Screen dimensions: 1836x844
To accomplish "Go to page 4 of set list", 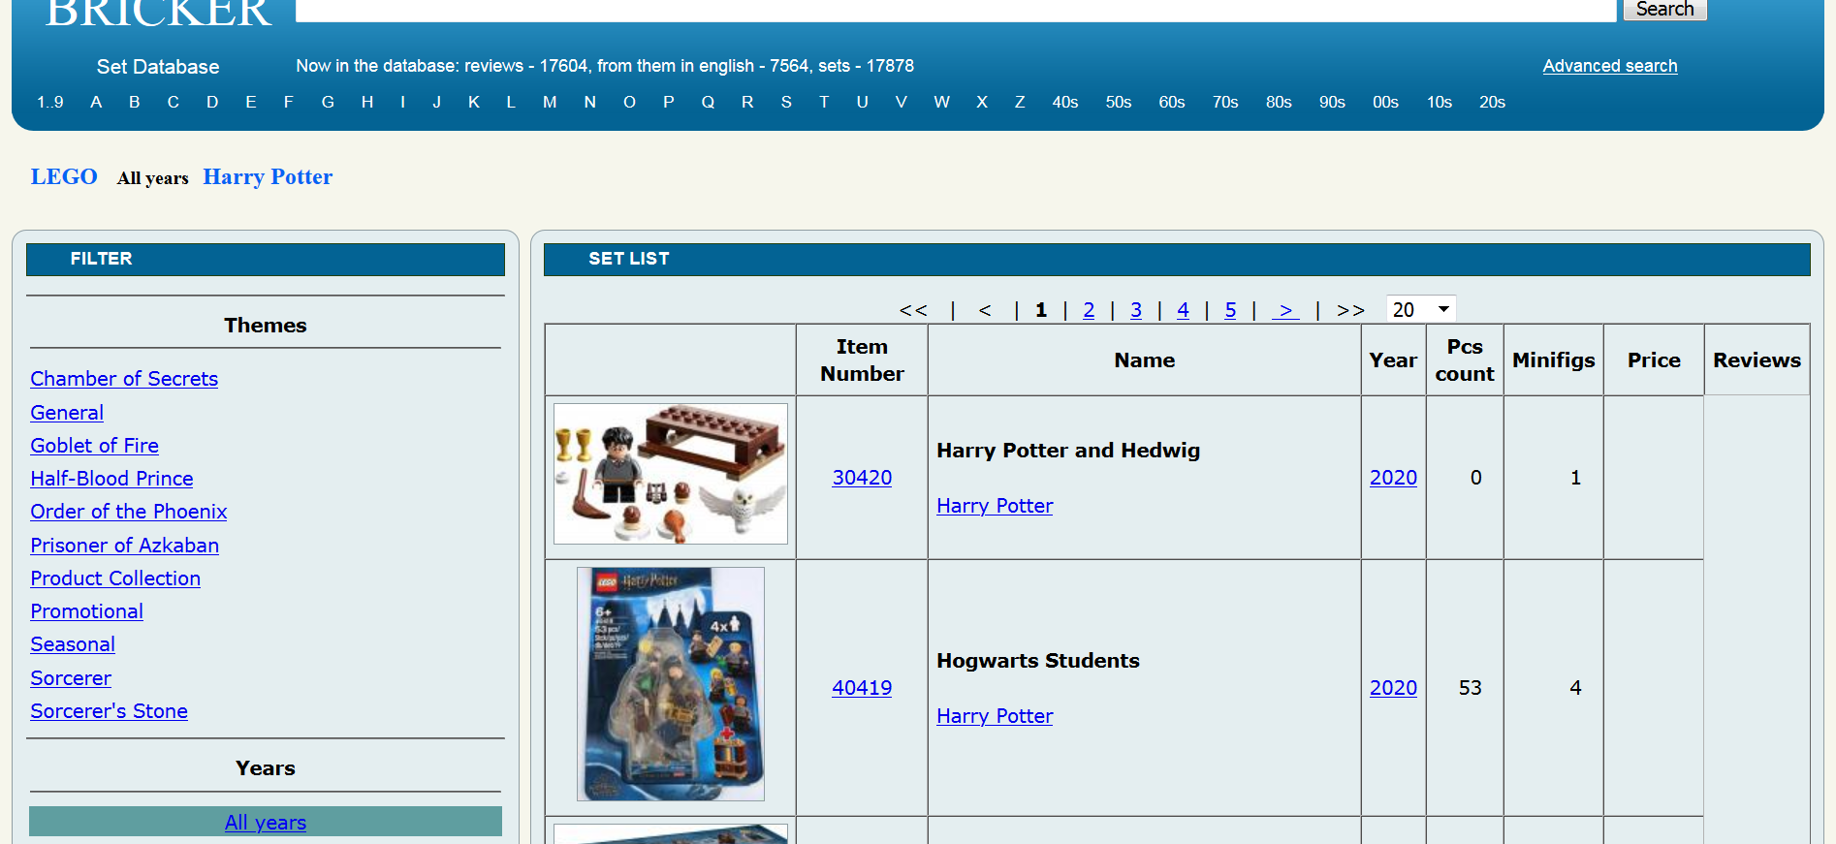I will (1183, 310).
